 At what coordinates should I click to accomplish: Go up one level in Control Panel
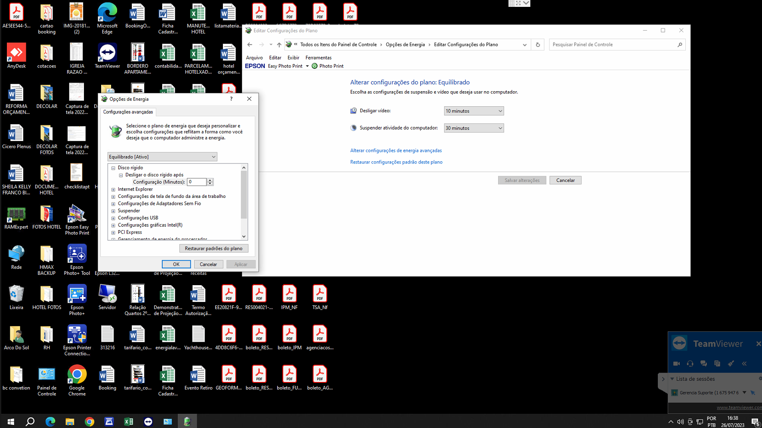[x=279, y=45]
